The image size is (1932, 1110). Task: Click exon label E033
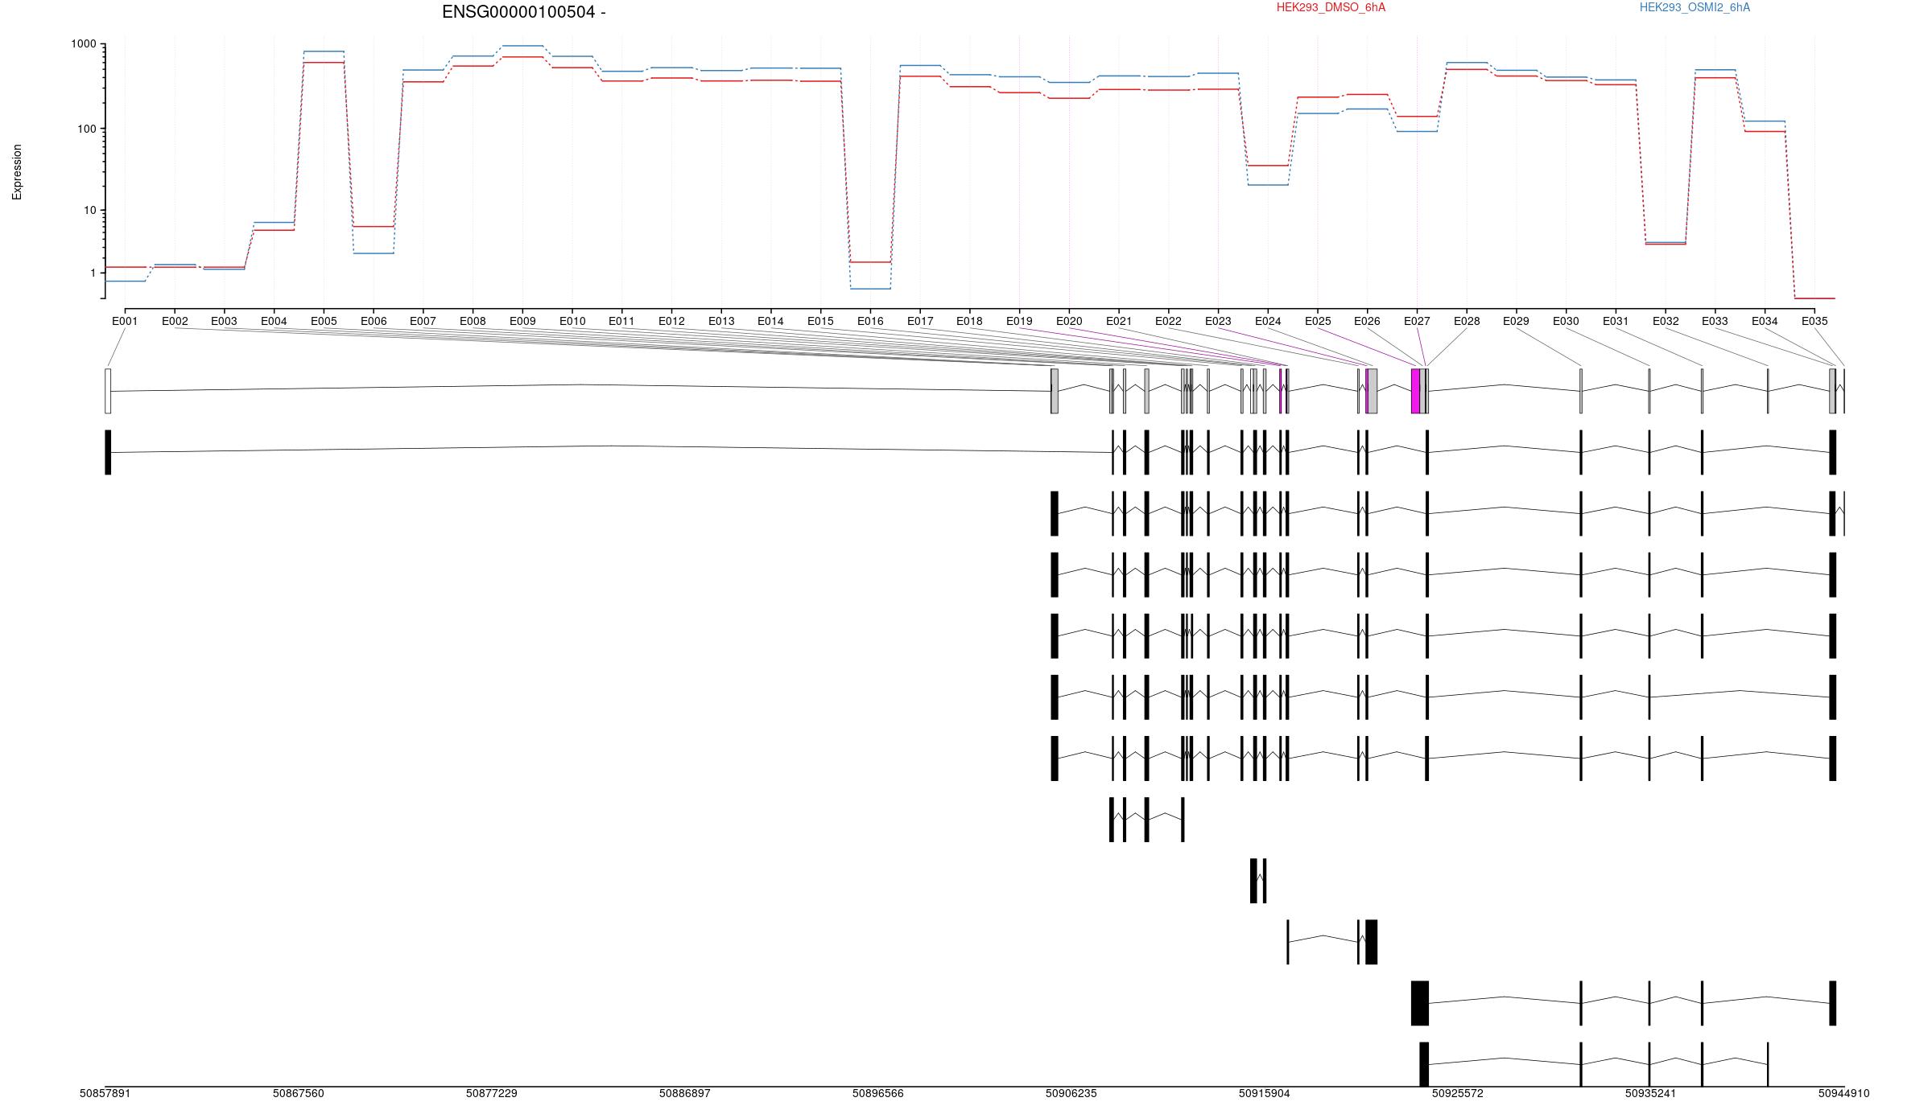click(x=1715, y=321)
